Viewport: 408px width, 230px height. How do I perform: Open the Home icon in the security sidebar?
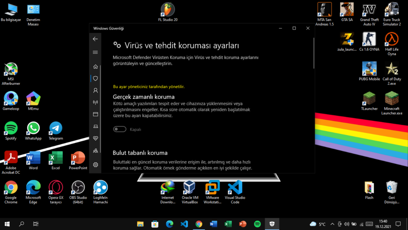(x=96, y=67)
